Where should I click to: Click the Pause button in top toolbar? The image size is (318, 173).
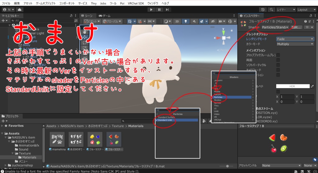[159, 10]
